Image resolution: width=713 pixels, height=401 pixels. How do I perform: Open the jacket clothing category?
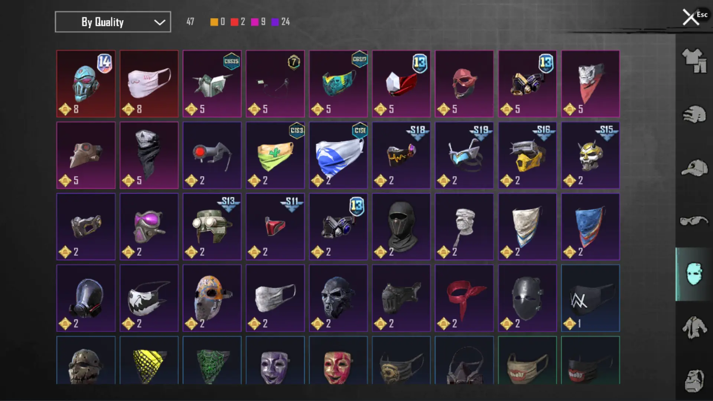[694, 327]
